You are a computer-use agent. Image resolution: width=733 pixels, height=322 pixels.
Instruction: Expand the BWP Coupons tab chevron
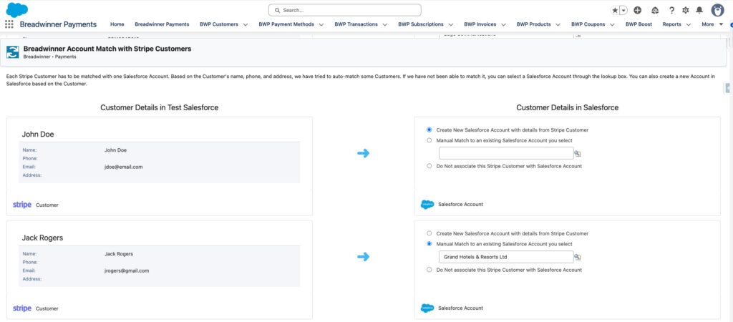613,25
